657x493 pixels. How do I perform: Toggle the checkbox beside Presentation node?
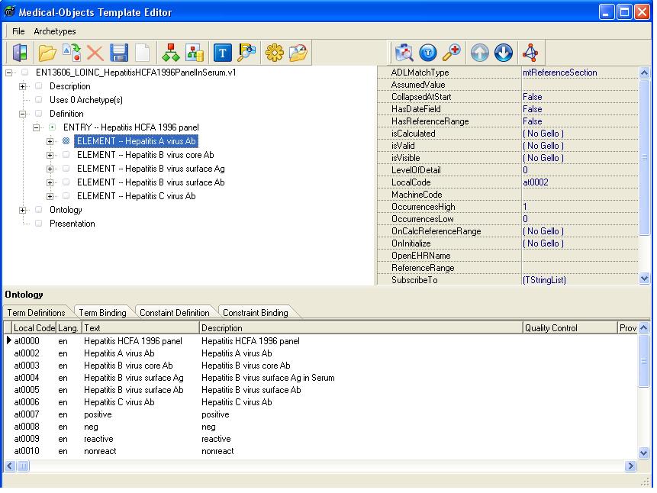click(x=39, y=224)
